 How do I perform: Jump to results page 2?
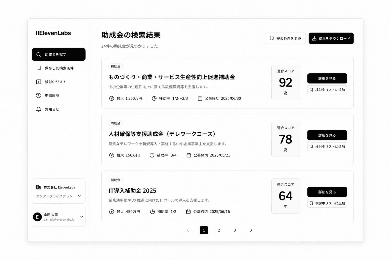click(219, 230)
